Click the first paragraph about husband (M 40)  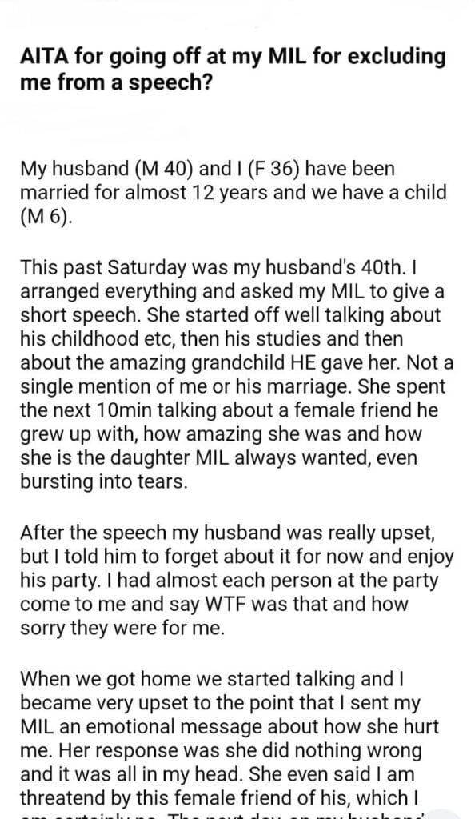234,193
